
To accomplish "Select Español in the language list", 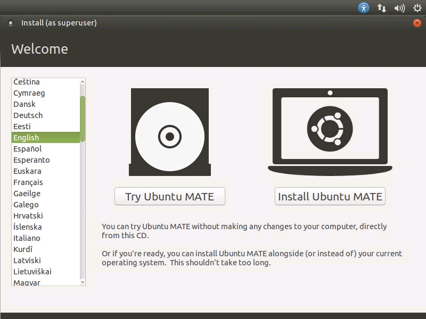I will (46, 149).
